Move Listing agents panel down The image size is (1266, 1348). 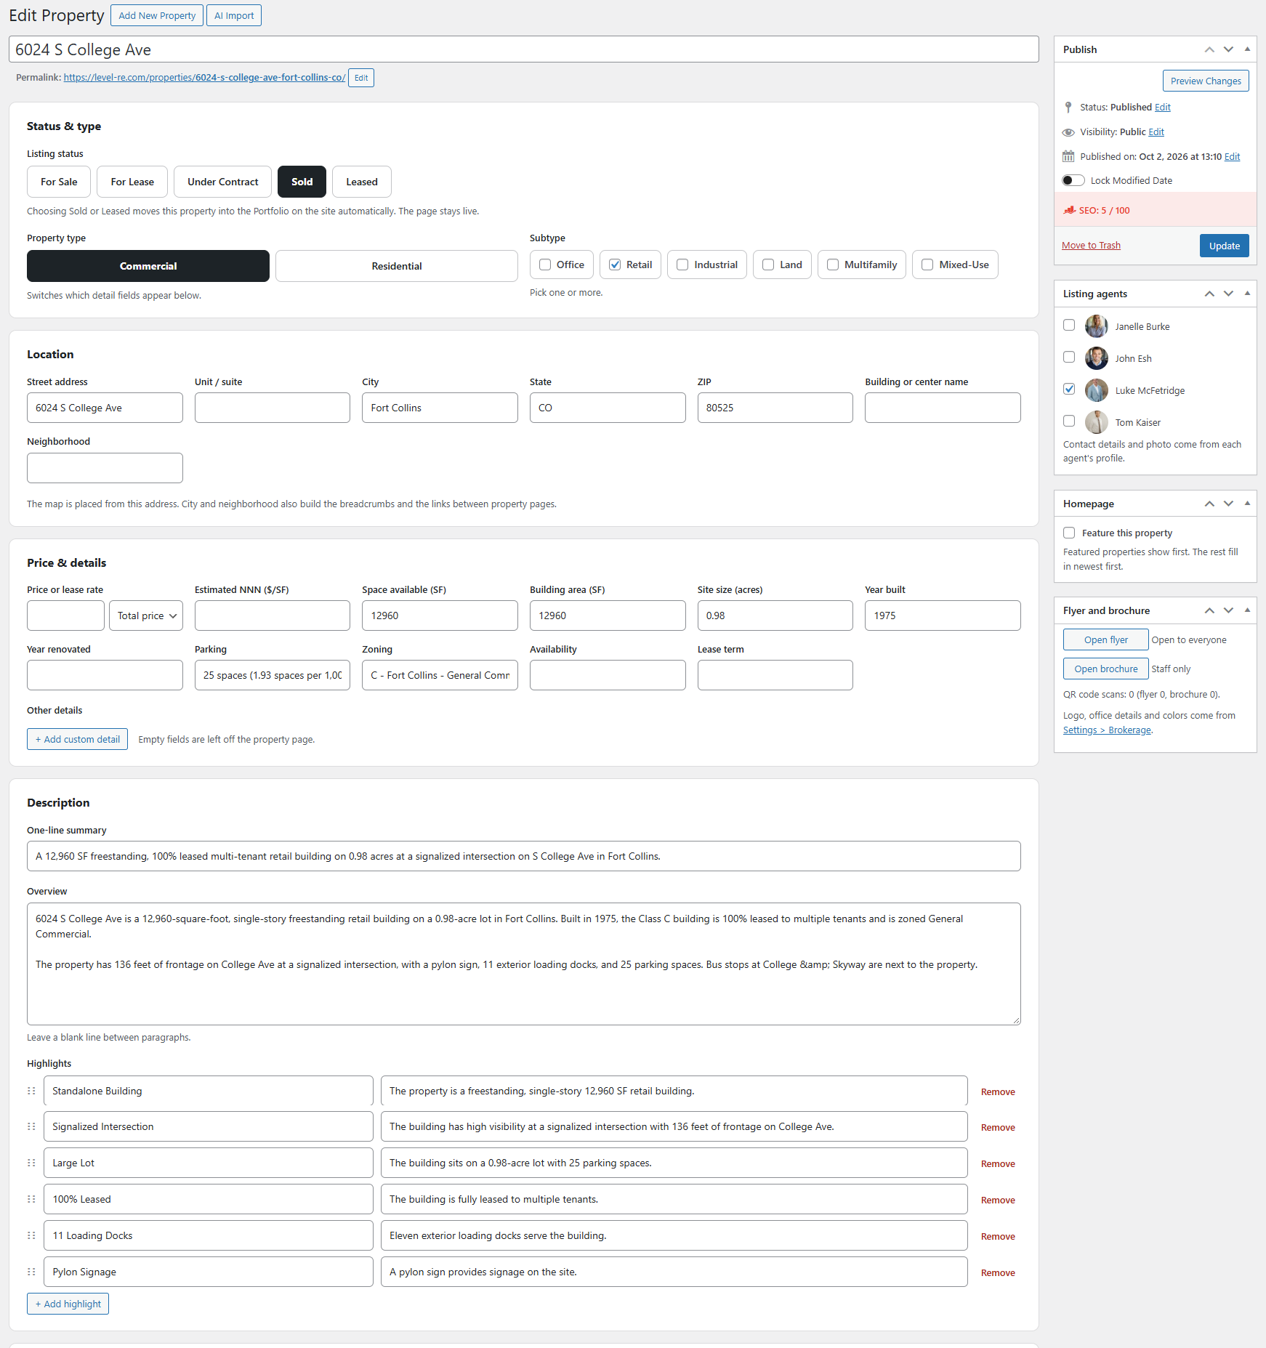1228,294
